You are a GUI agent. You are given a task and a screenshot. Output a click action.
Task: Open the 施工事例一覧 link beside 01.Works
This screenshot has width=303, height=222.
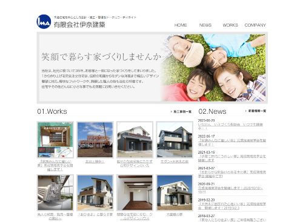(x=181, y=111)
